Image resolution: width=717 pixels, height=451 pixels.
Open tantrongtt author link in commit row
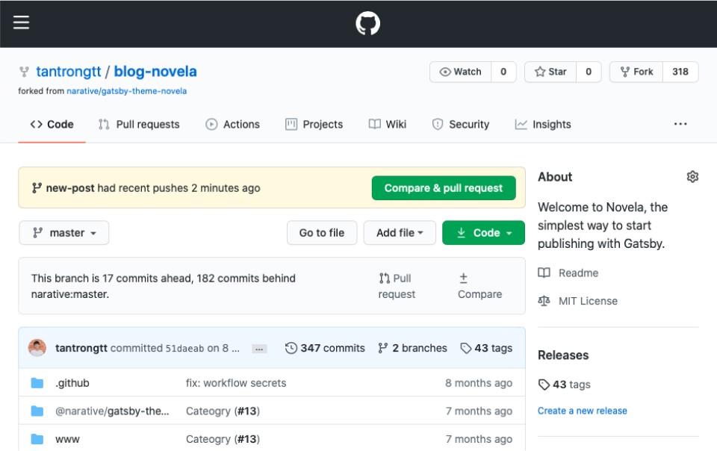coord(81,348)
